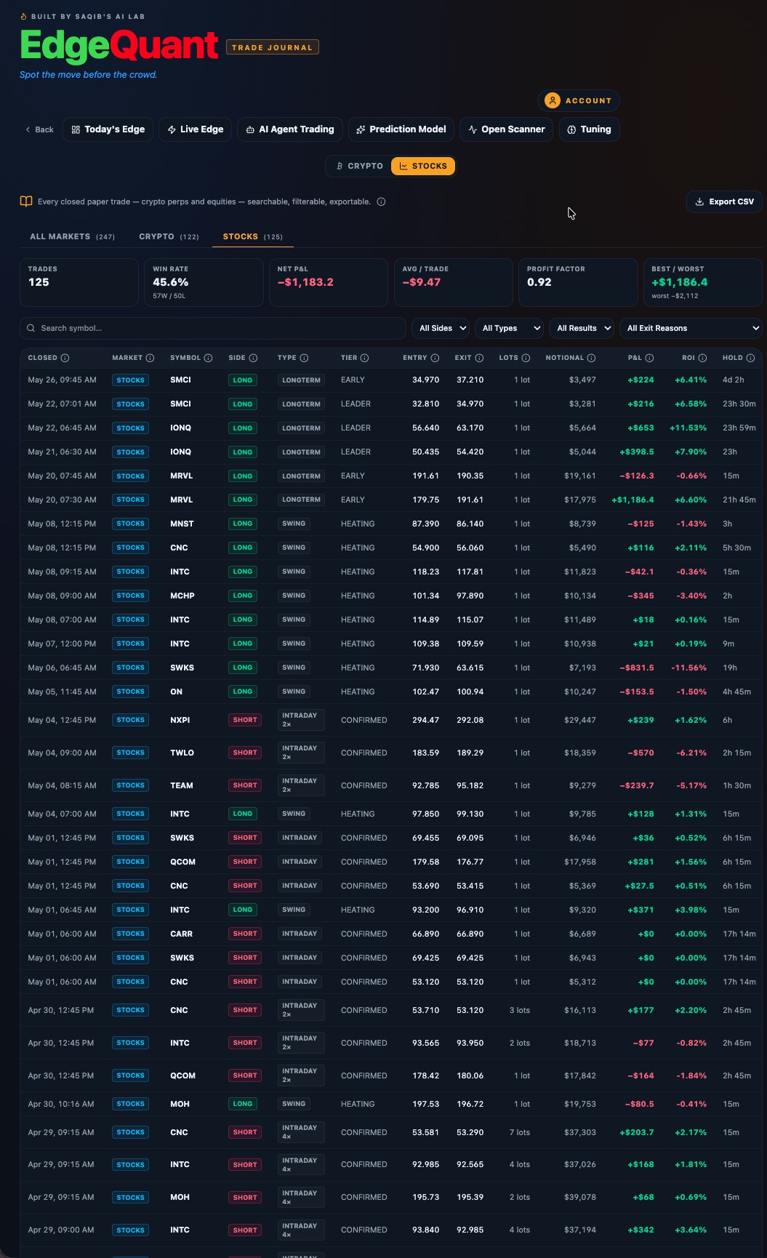Image resolution: width=767 pixels, height=1258 pixels.
Task: Switch to CRYPTO (122) tab
Action: coord(169,236)
